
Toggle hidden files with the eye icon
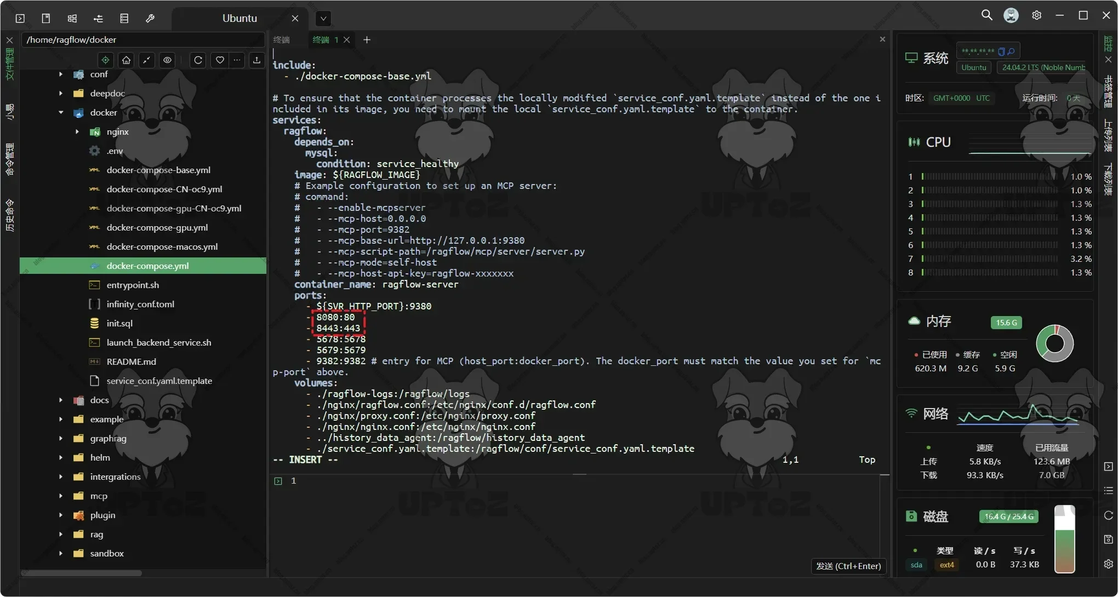pos(168,60)
